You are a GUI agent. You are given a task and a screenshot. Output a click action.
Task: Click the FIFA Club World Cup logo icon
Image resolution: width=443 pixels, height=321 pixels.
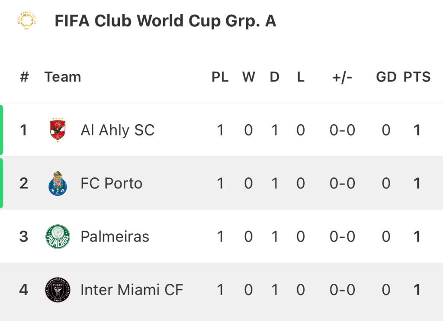coord(27,21)
